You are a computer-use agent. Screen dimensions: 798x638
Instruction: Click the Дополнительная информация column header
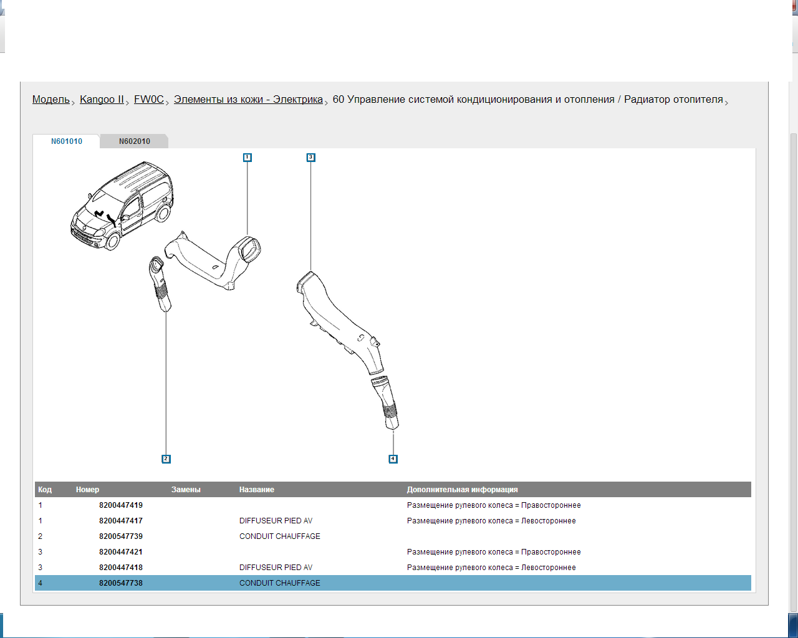[x=463, y=490]
